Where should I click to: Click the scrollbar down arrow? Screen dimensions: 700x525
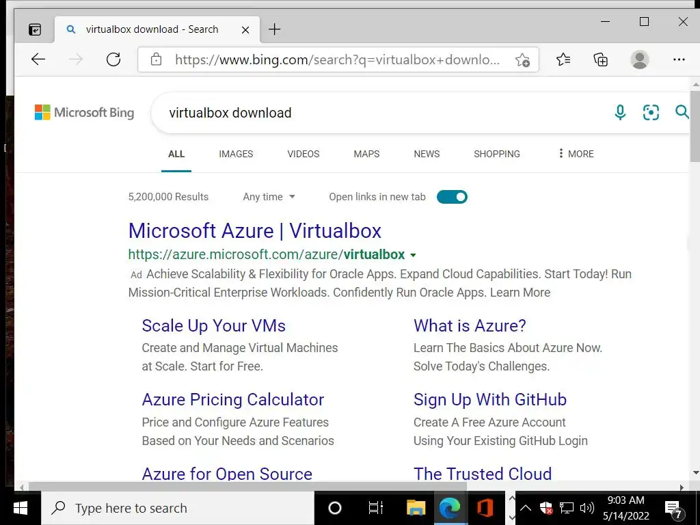[695, 473]
